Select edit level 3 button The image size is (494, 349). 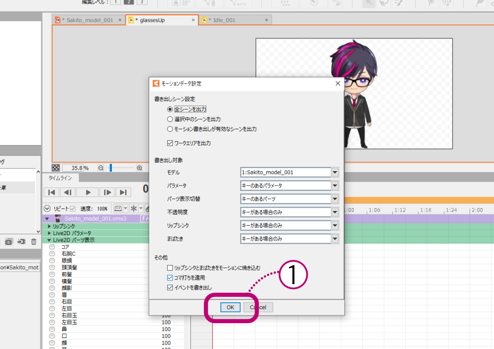click(x=142, y=2)
